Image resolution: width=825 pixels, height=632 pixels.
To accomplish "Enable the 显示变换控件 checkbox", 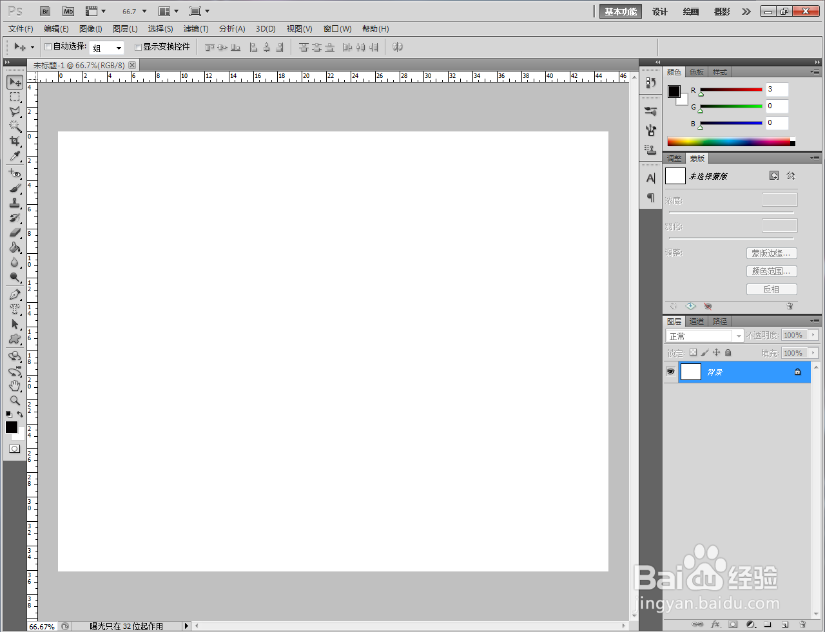I will [x=138, y=47].
